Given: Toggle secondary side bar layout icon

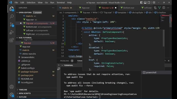Looking at the screenshot, I should point(149,2).
